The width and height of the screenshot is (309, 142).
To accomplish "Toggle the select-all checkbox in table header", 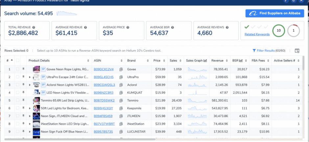I will pyautogui.click(x=18, y=60).
